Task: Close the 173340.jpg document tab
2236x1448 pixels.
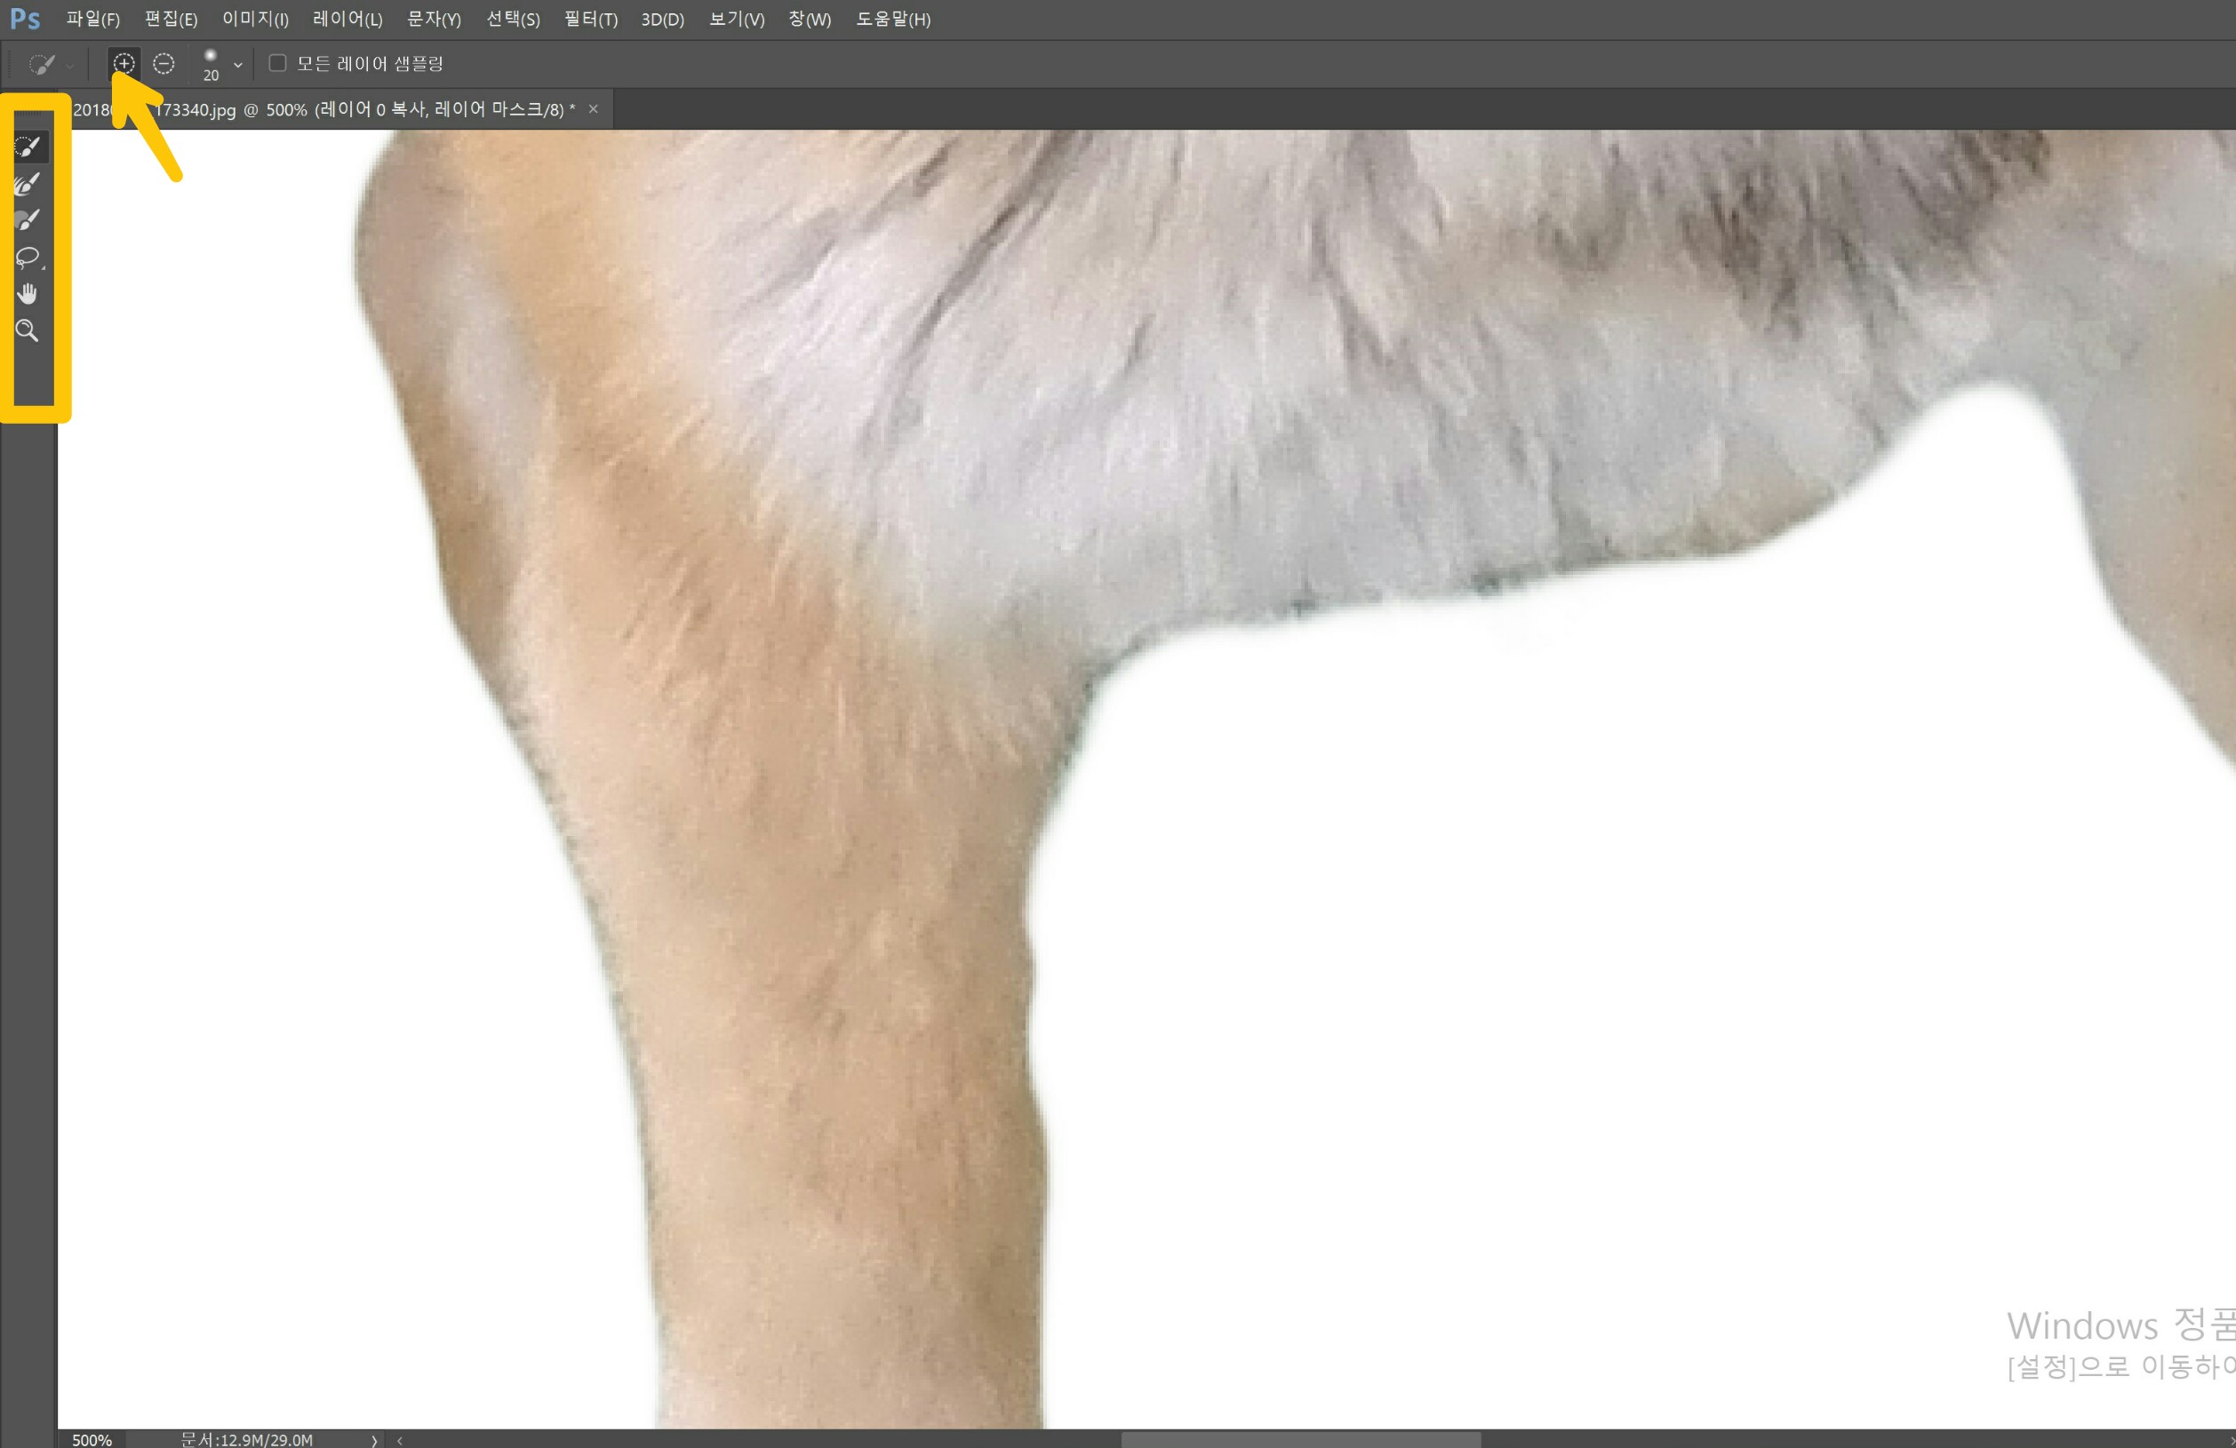Action: 593,109
